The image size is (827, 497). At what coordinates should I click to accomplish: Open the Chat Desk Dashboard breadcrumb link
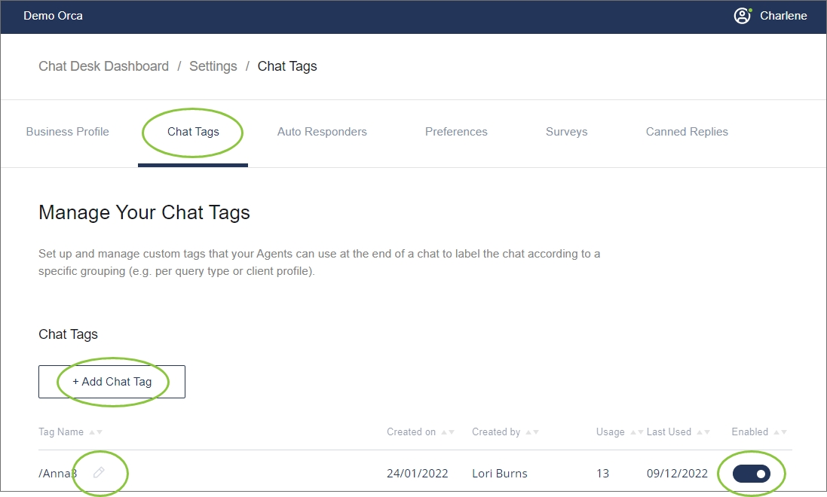pos(103,66)
